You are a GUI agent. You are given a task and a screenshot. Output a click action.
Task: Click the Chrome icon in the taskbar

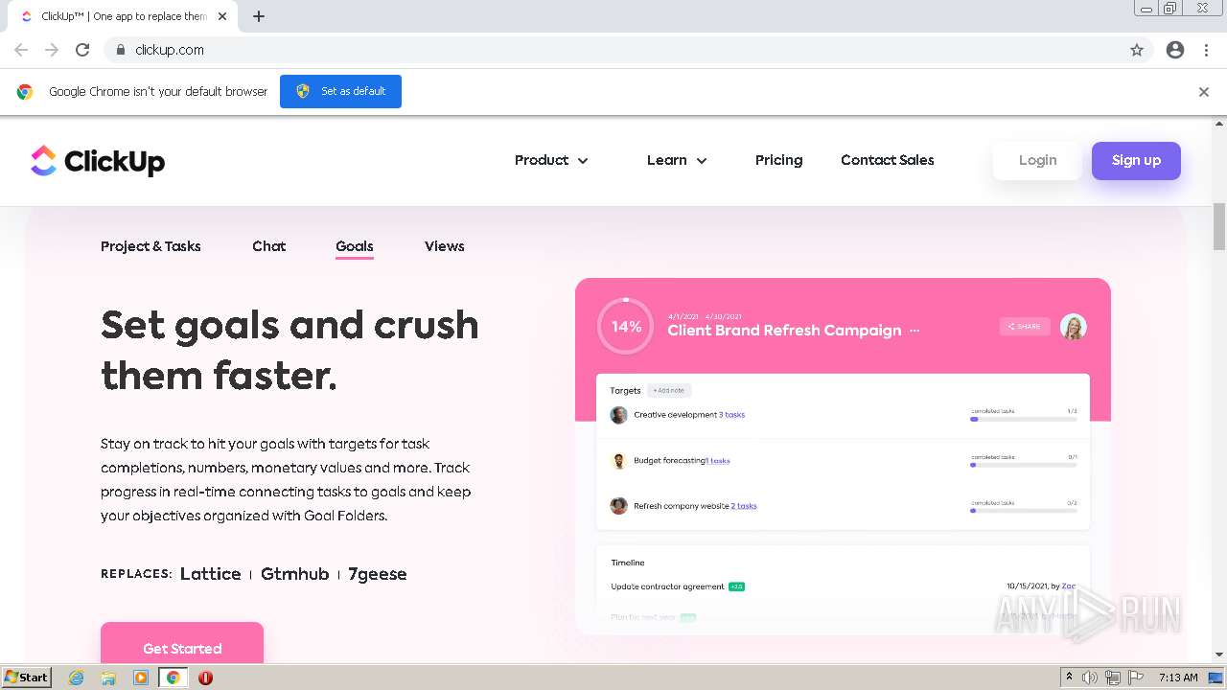(x=173, y=678)
